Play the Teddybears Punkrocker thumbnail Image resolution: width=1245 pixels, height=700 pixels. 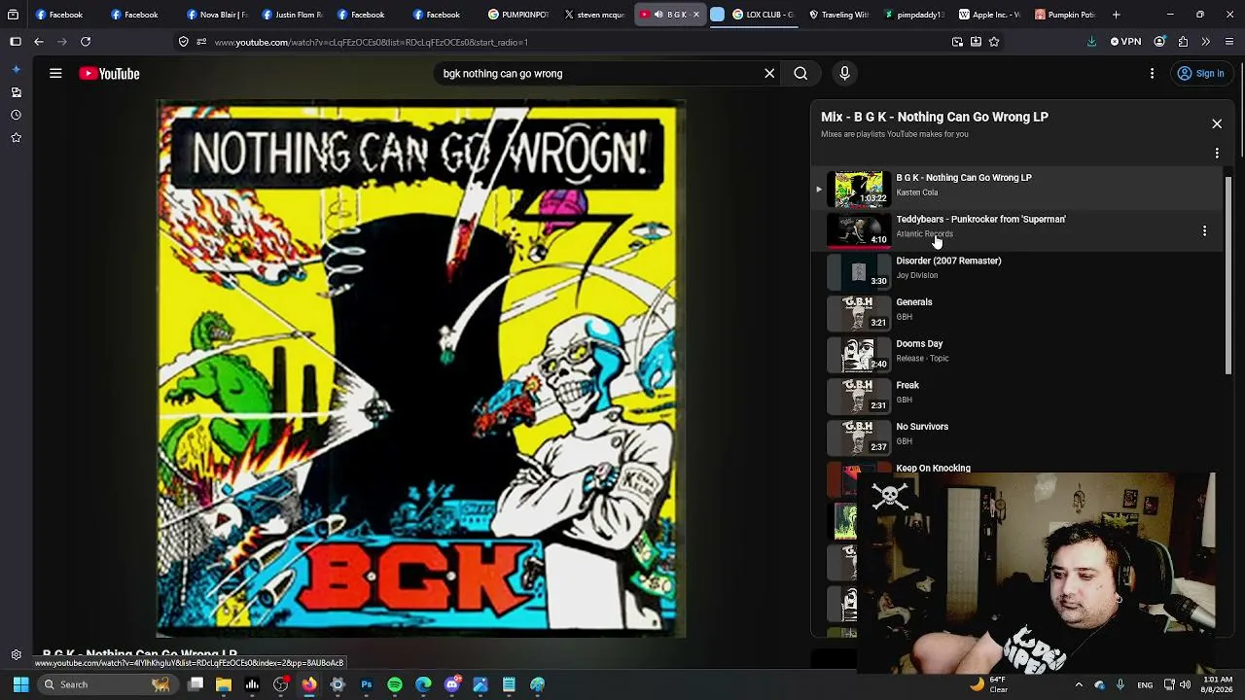click(859, 230)
